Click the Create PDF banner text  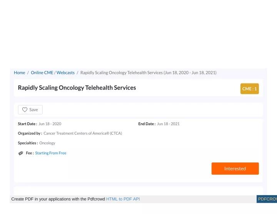pos(58,199)
